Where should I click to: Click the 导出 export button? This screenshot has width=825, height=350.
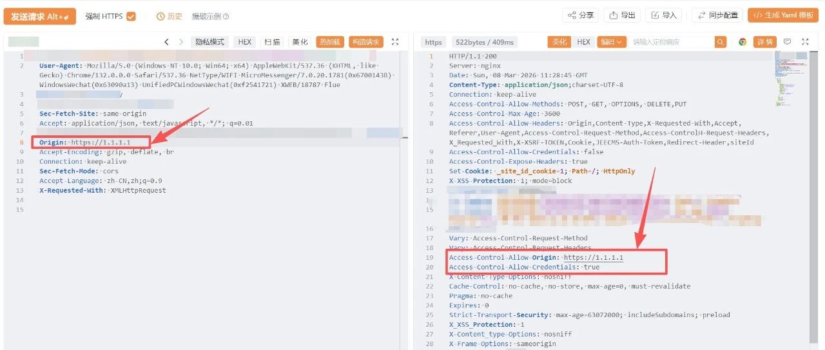[622, 15]
